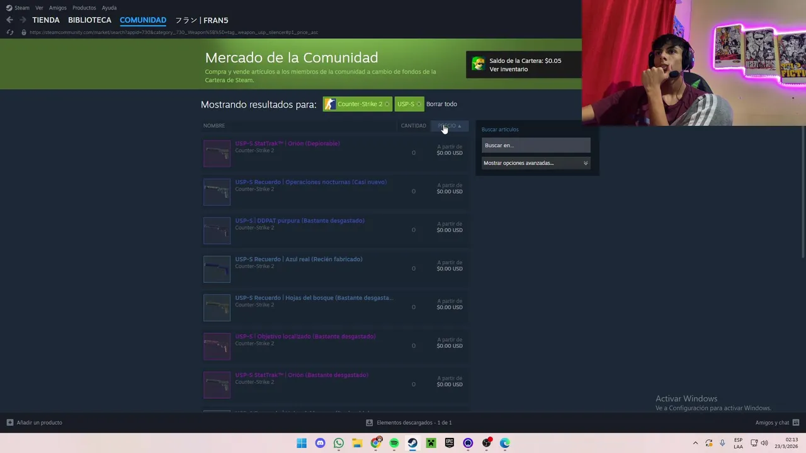
Task: Open the Amigos menu
Action: coord(58,8)
